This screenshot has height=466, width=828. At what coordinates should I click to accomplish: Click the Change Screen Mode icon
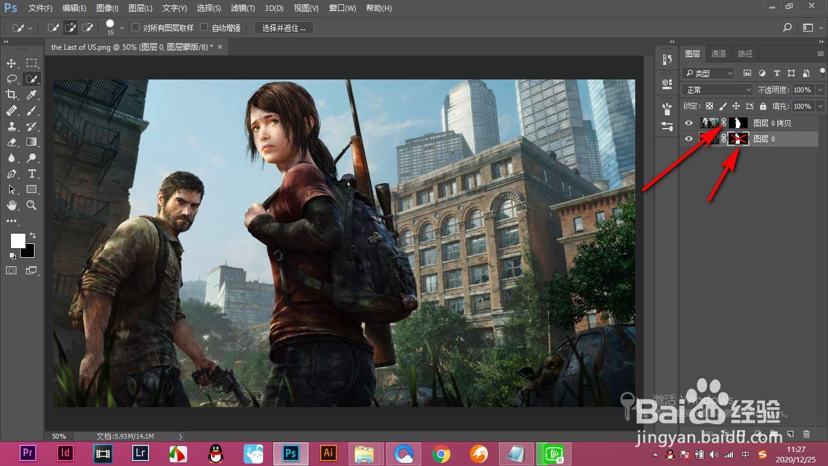(32, 271)
